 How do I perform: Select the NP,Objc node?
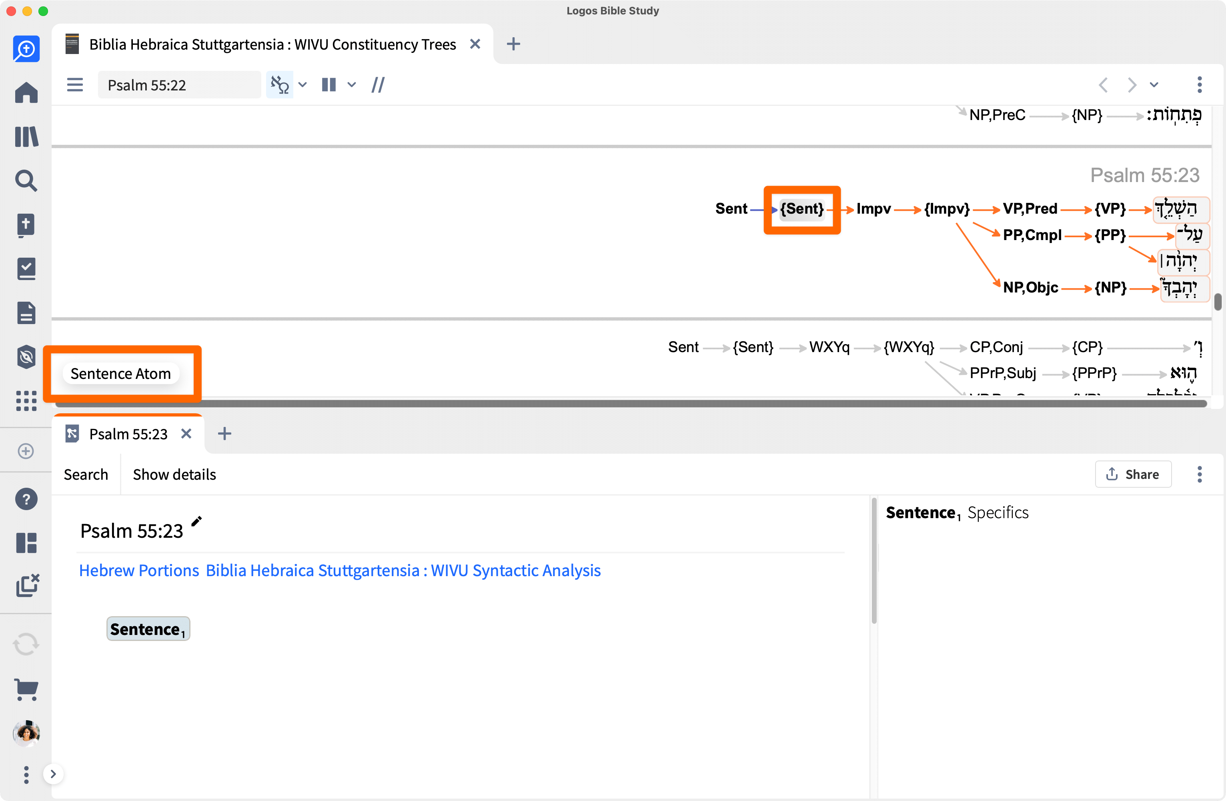tap(1031, 287)
